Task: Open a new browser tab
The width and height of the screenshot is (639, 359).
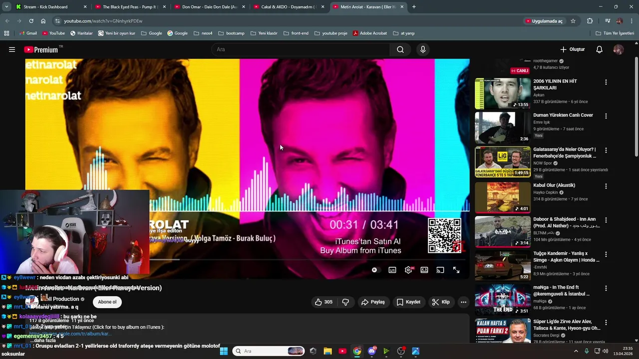Action: point(414,7)
